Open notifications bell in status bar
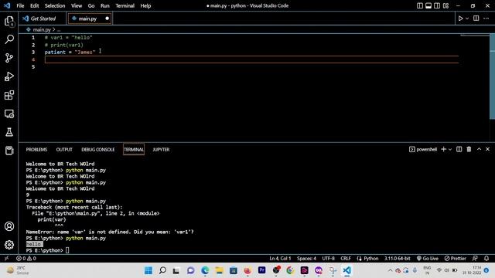The image size is (495, 278). [x=486, y=258]
